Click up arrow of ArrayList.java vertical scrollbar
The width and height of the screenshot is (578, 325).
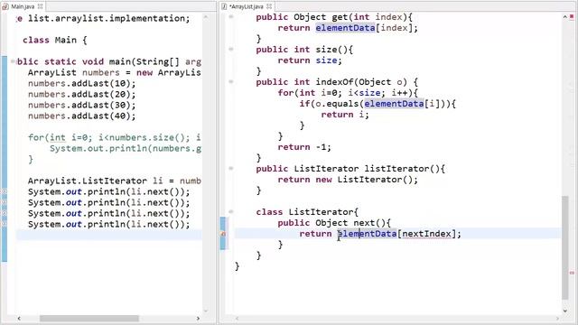point(565,17)
